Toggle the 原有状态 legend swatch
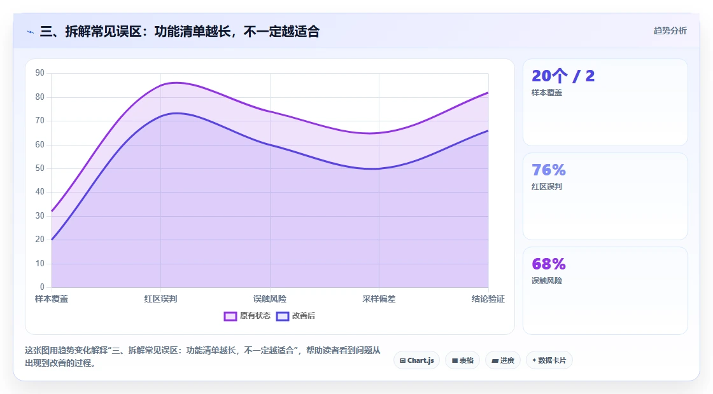The width and height of the screenshot is (713, 394). [230, 316]
